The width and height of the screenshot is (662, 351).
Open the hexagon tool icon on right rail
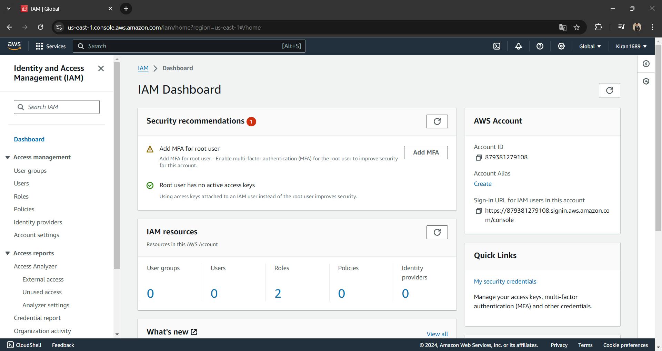646,81
